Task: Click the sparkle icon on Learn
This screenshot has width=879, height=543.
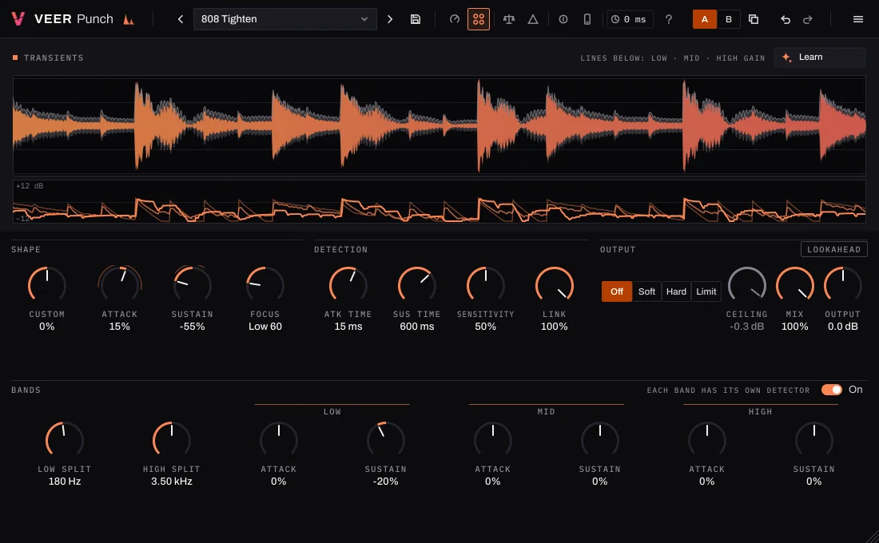Action: (786, 57)
